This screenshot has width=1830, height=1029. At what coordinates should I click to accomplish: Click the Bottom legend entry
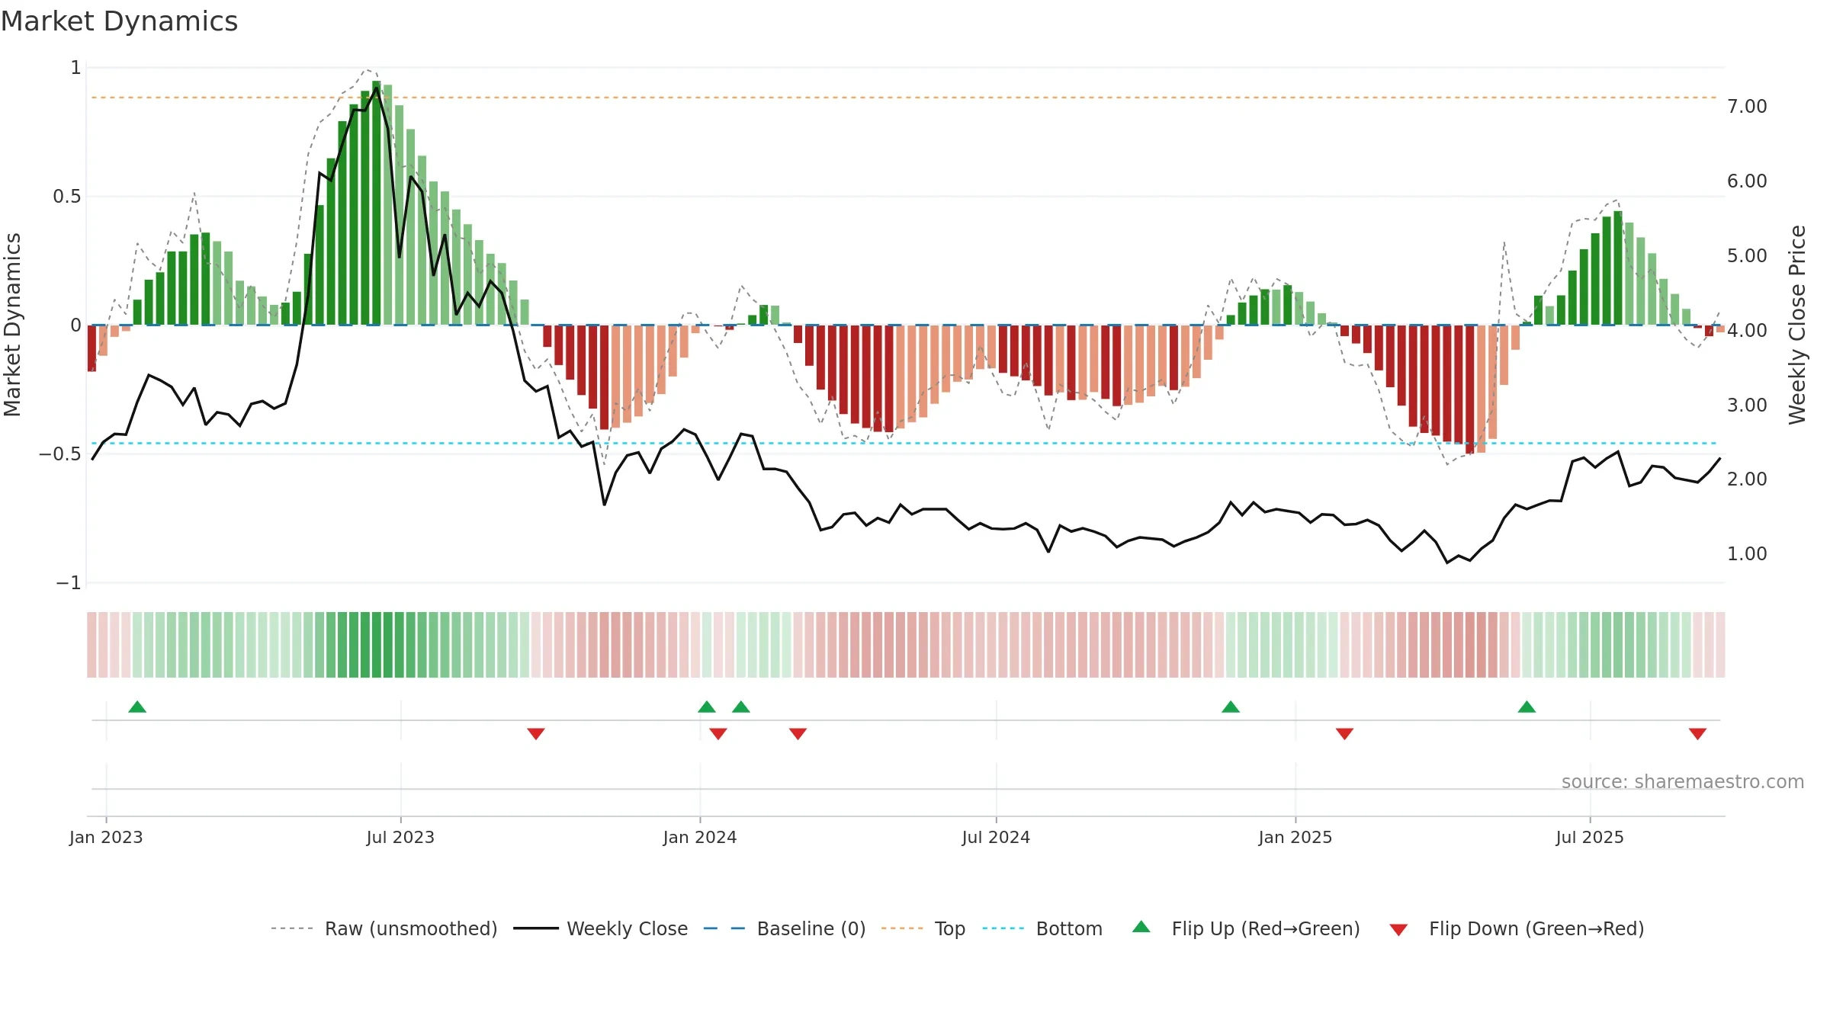[1042, 928]
